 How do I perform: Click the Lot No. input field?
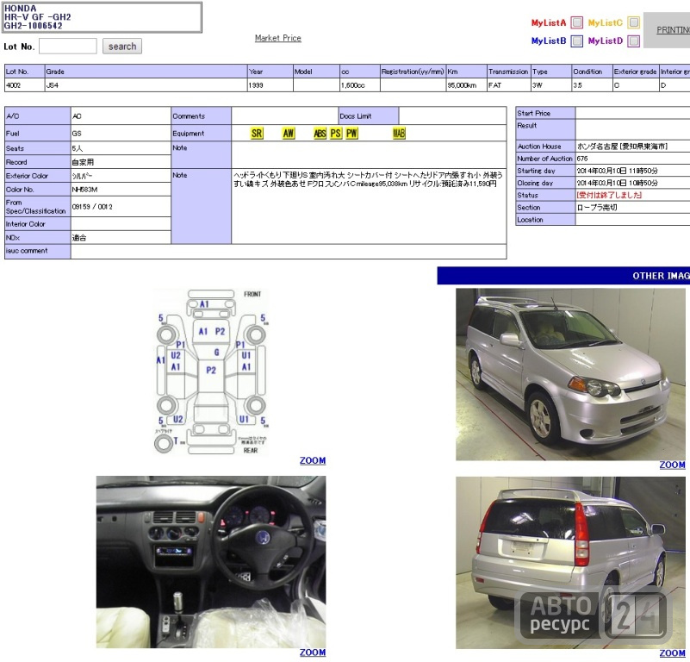tap(68, 47)
